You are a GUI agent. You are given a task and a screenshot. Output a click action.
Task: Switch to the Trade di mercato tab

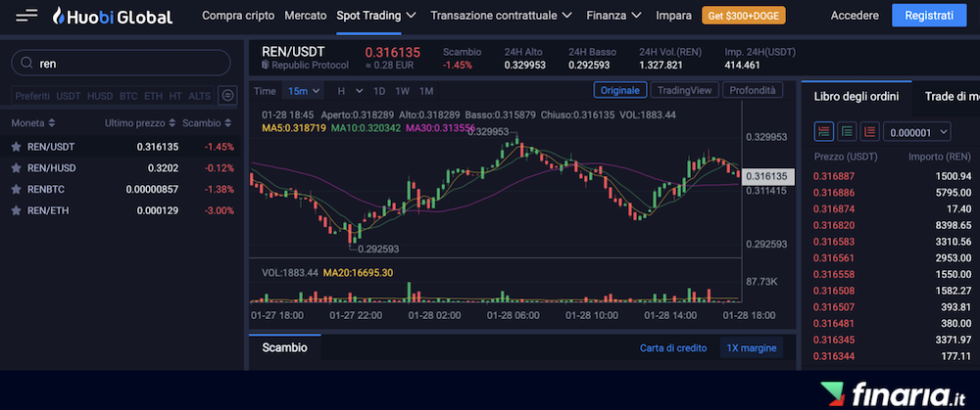(x=952, y=96)
